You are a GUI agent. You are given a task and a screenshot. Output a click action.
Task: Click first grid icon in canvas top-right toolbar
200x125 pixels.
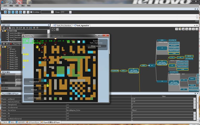[176, 29]
